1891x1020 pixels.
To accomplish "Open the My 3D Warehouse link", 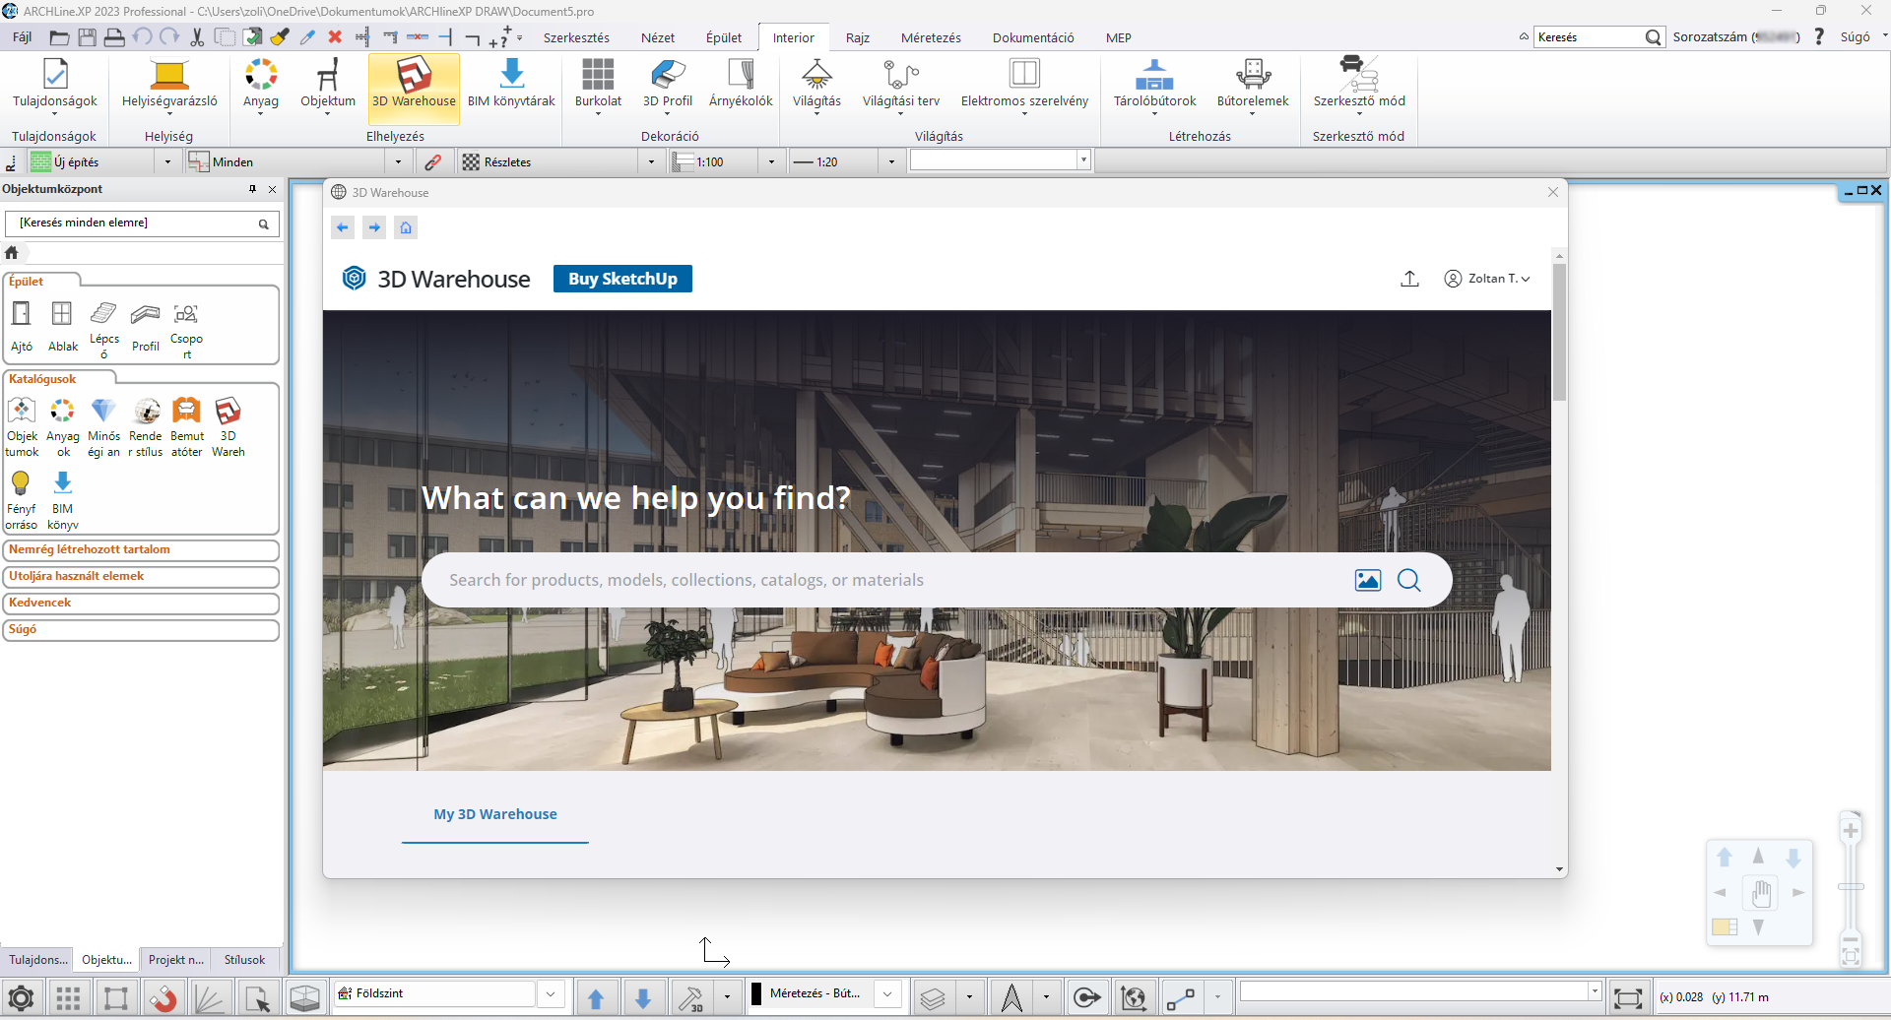I will click(x=495, y=814).
